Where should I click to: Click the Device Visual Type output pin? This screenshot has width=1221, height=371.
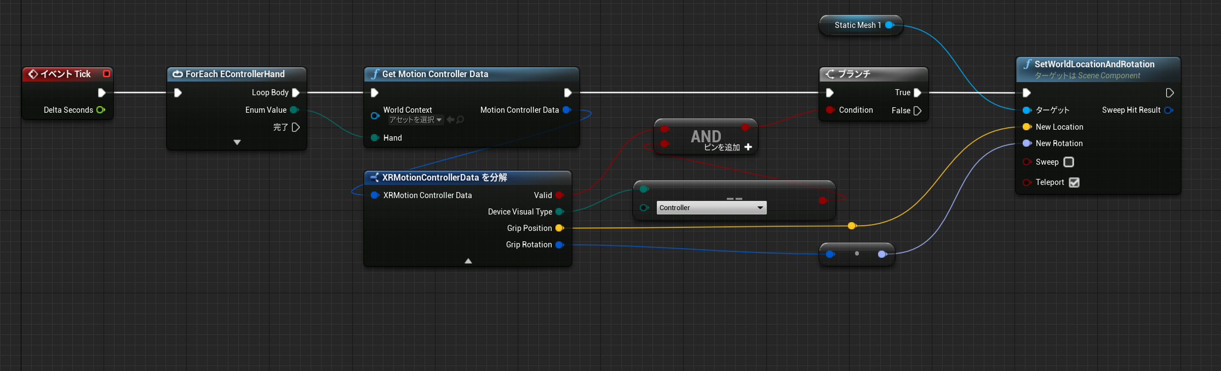click(560, 212)
